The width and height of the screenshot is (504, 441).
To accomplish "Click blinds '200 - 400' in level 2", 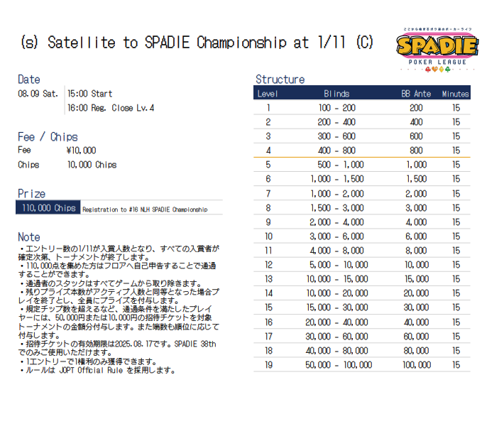I will pyautogui.click(x=336, y=122).
